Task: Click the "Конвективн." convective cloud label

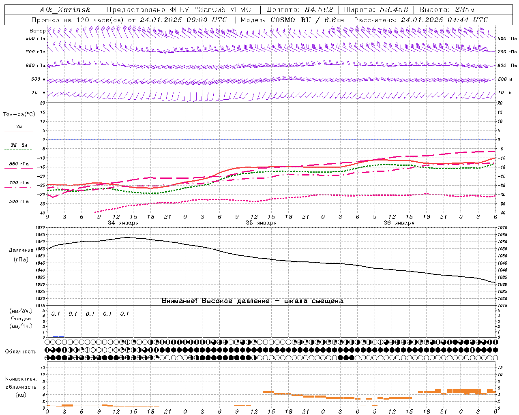Action: click(x=21, y=379)
